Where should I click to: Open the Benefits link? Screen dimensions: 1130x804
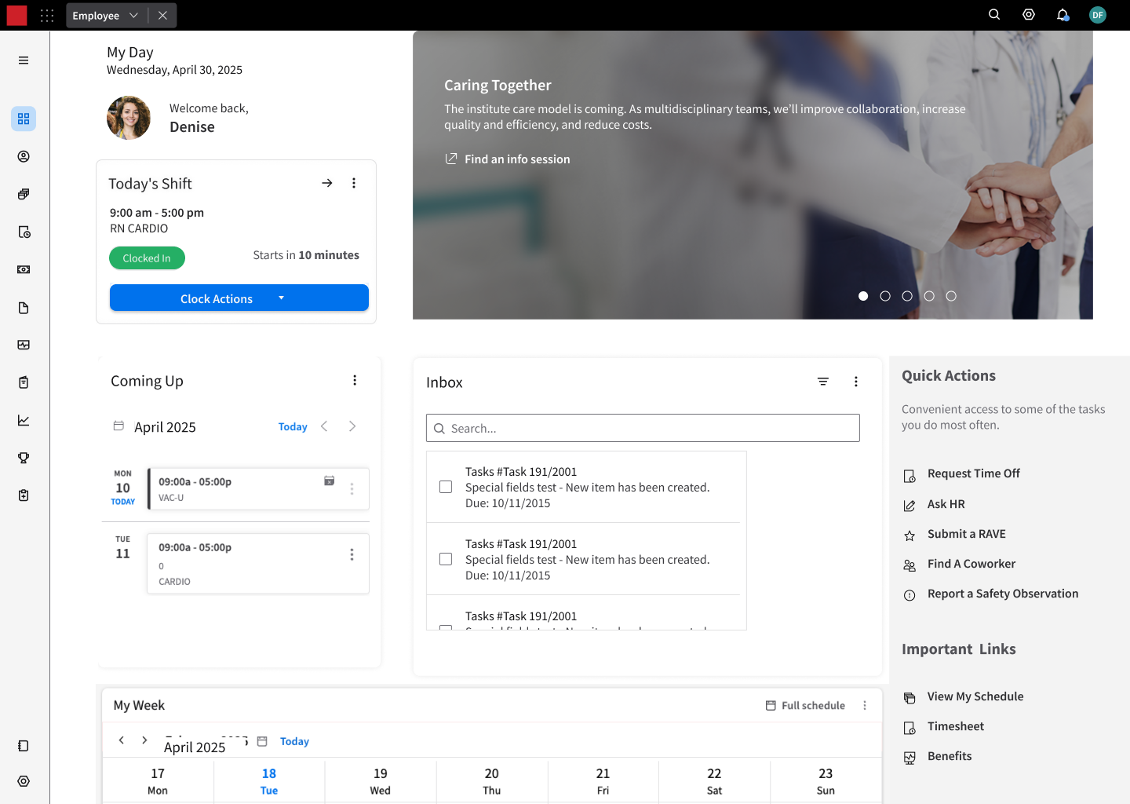938,756
